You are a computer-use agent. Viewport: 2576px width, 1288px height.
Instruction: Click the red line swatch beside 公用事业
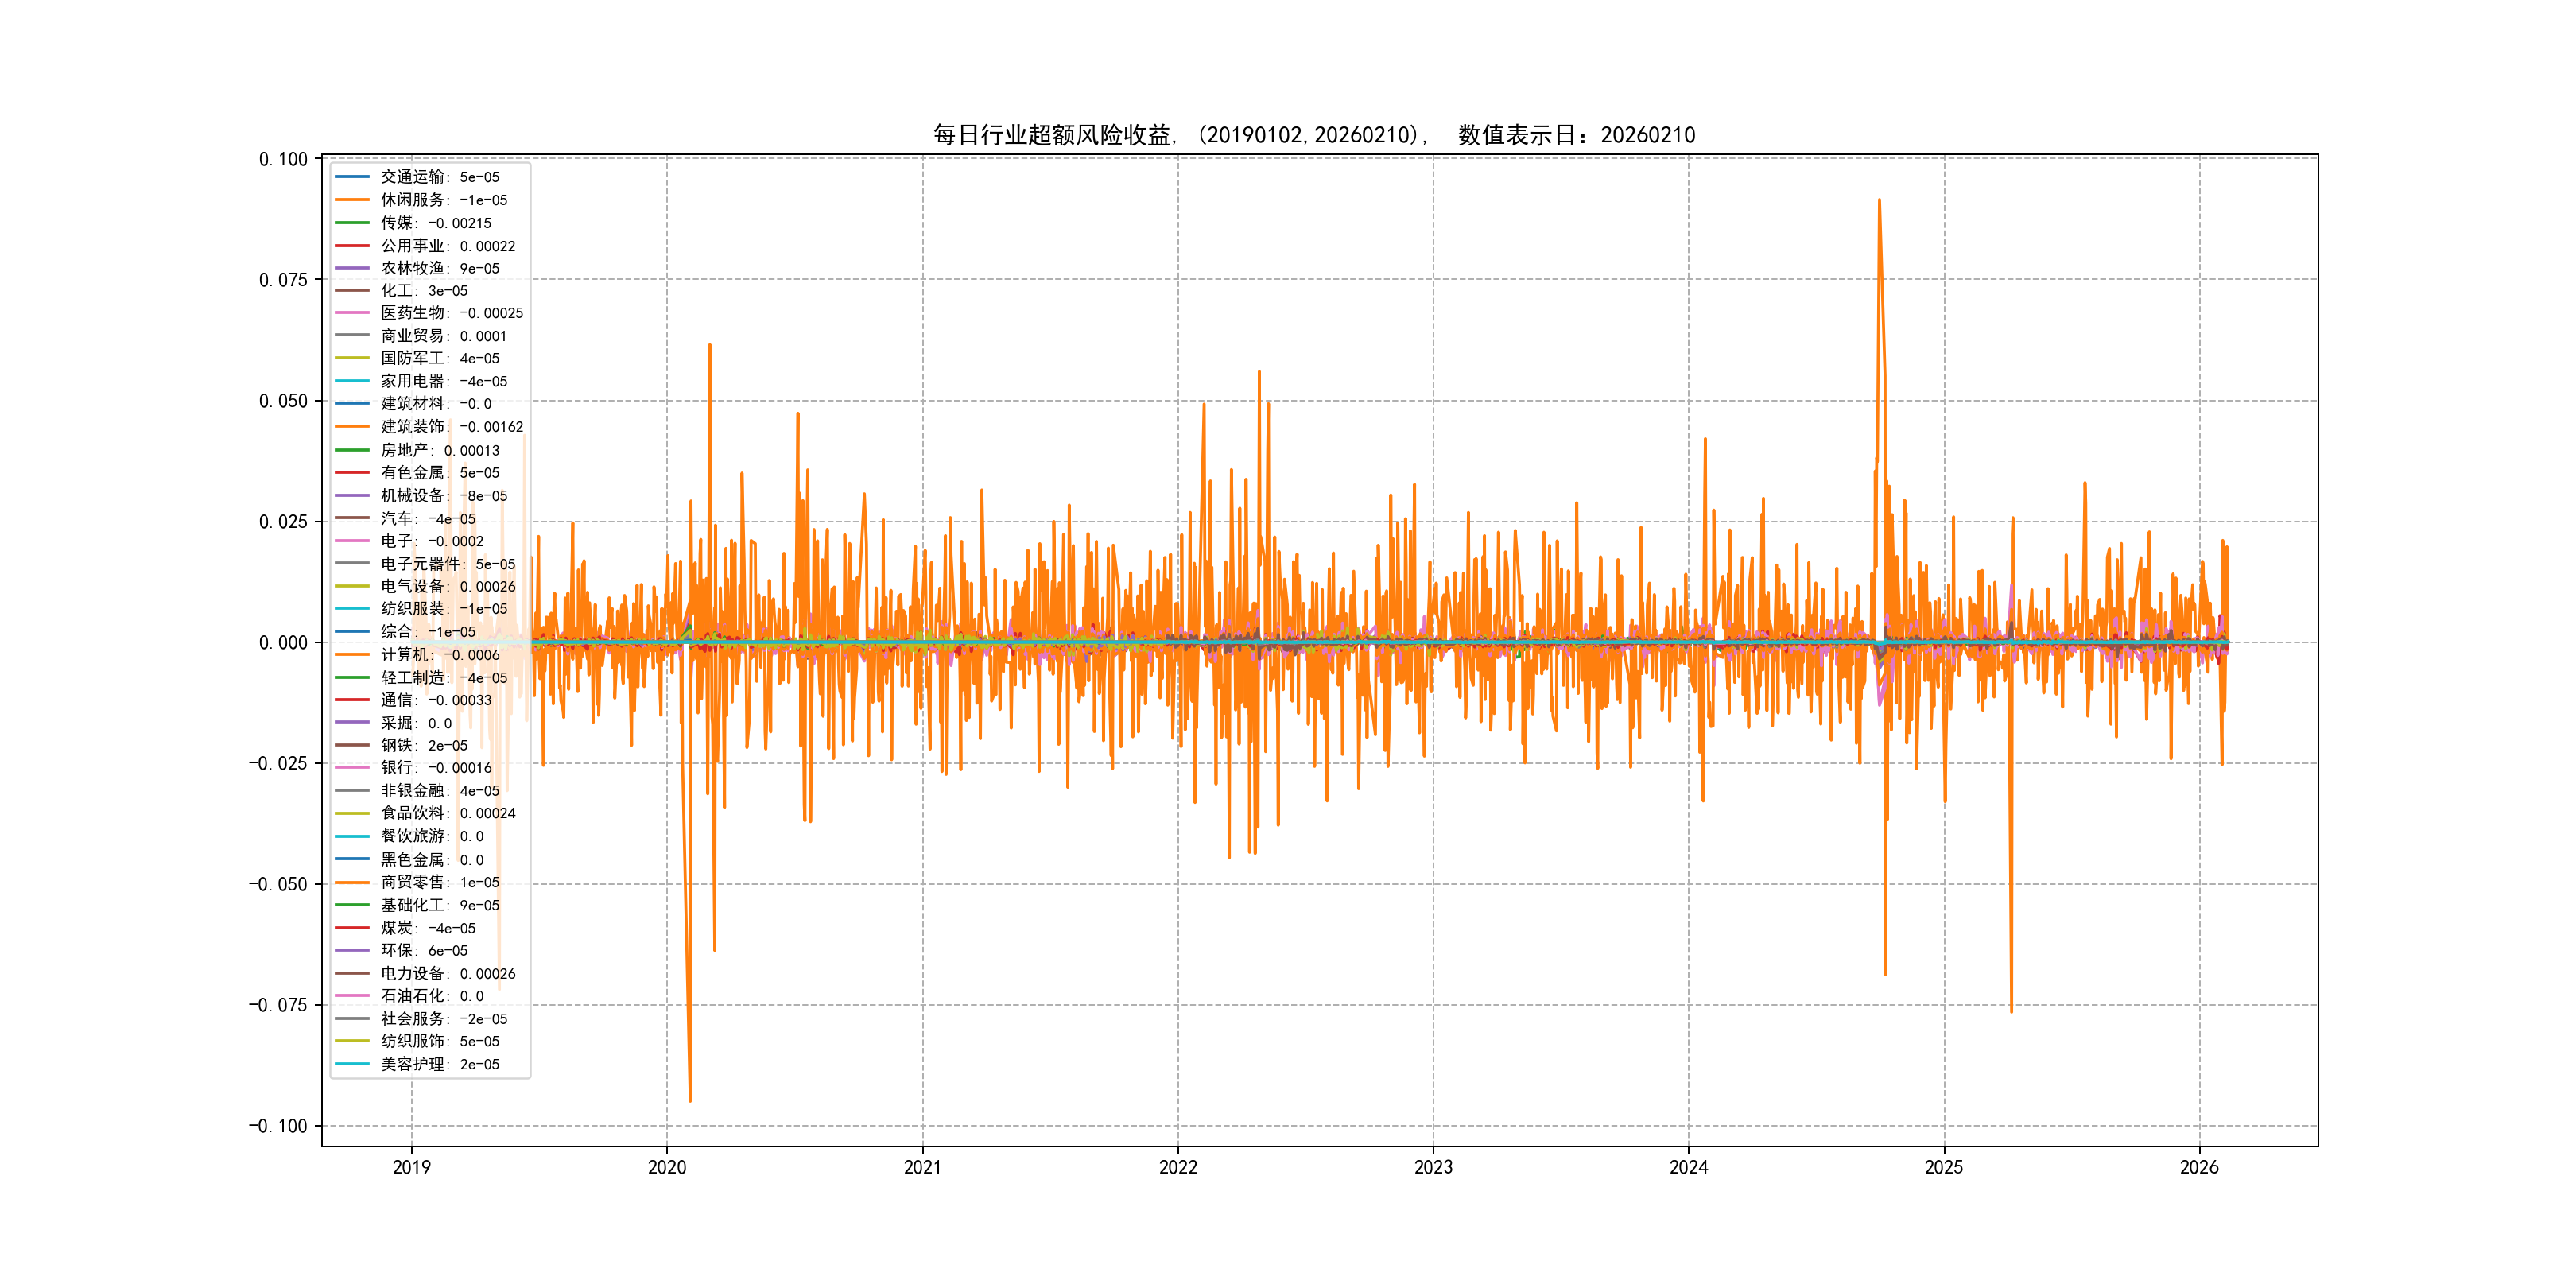click(x=352, y=246)
